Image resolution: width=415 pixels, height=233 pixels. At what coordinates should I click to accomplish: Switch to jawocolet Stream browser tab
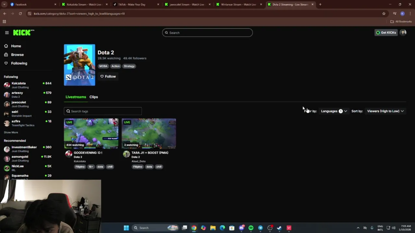[x=188, y=5]
